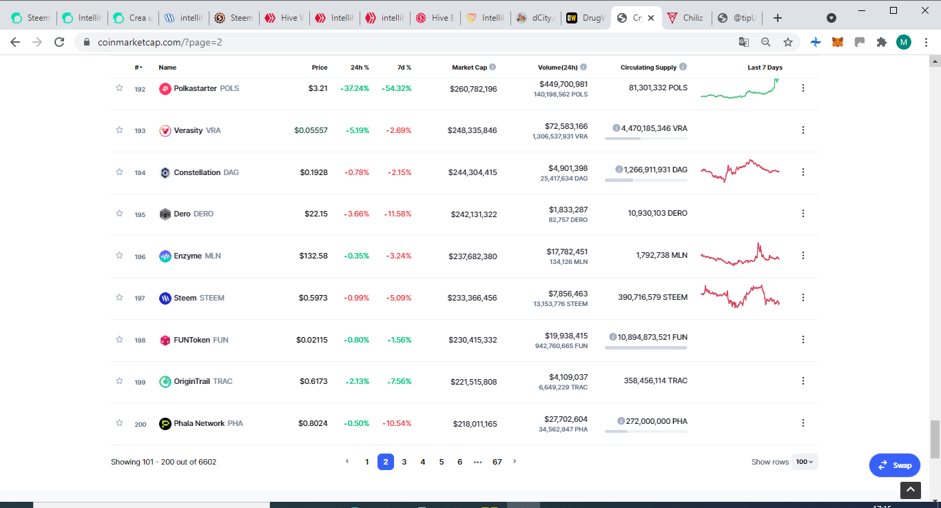Screen dimensions: 941x508
Task: Add Polkastarter to watchlist with star
Action: click(119, 88)
